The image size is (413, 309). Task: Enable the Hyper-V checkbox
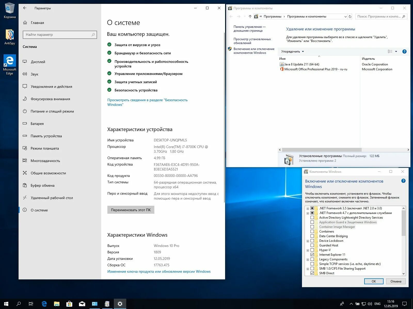tap(312, 250)
